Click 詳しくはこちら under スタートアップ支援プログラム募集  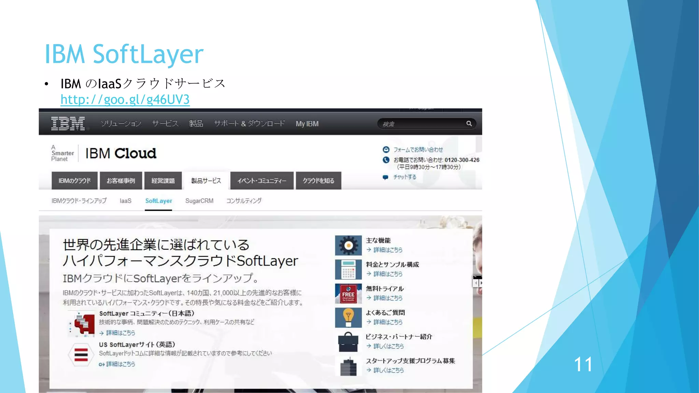point(388,370)
